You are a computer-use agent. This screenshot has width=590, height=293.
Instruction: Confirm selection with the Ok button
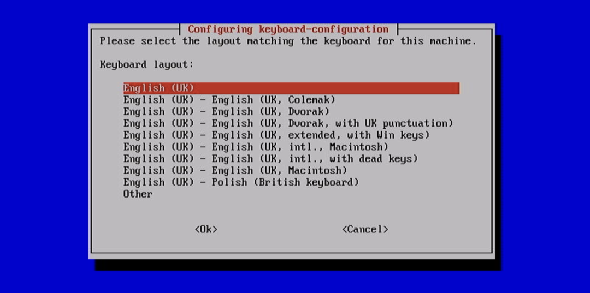[206, 229]
